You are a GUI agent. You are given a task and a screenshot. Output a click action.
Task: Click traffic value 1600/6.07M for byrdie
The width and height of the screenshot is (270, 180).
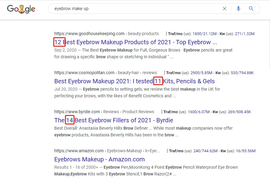click(199, 112)
